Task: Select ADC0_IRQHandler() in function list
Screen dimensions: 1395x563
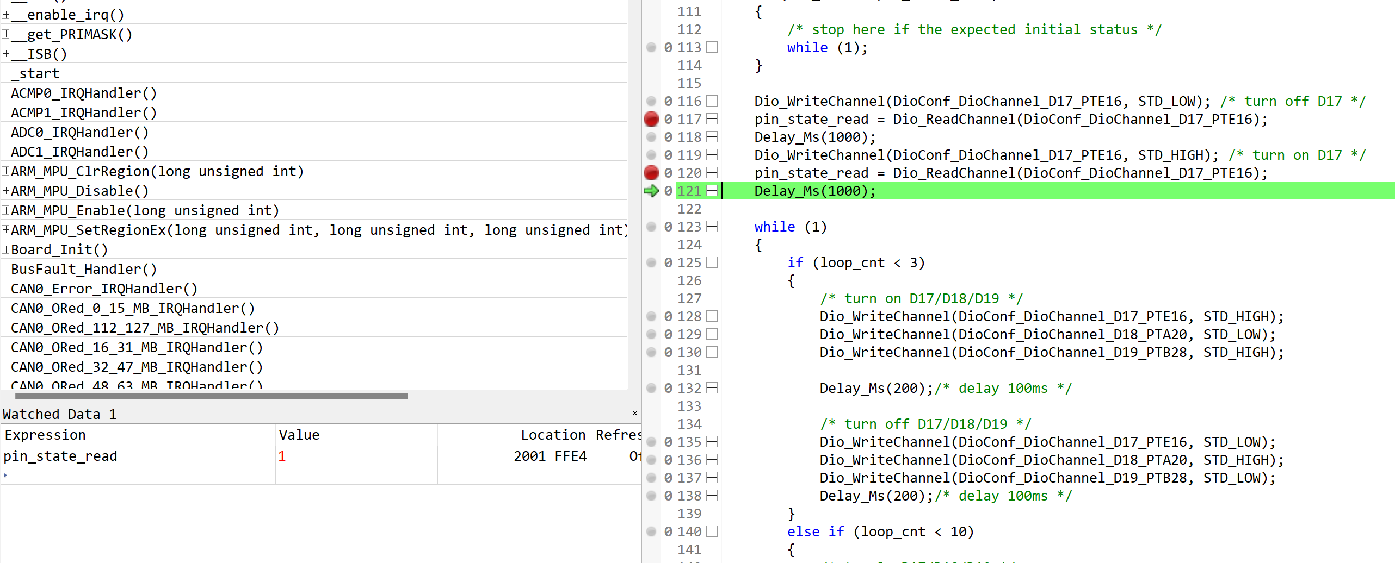Action: [x=314, y=132]
